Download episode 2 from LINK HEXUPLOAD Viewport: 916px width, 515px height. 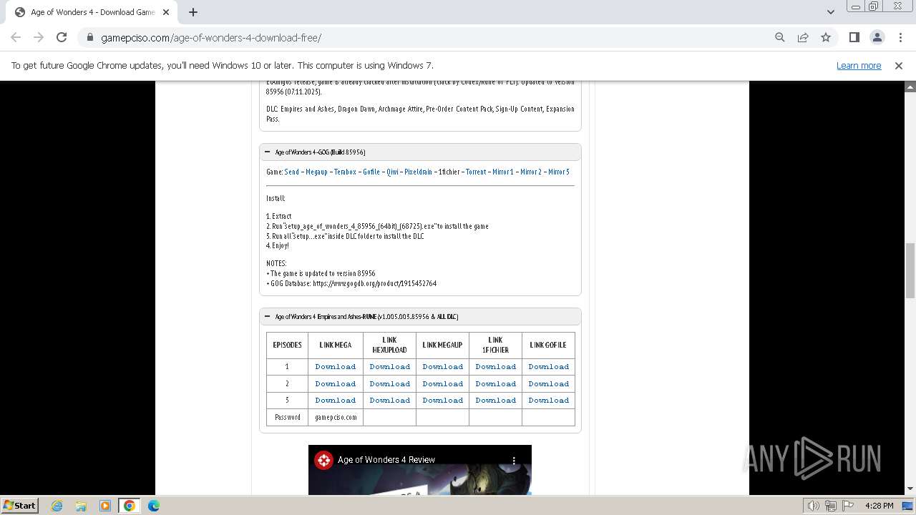click(390, 383)
